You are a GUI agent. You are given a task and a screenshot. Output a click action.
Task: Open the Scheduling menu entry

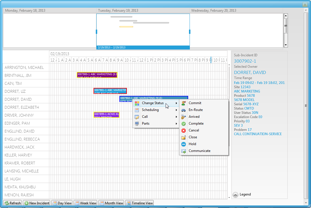tap(150, 110)
